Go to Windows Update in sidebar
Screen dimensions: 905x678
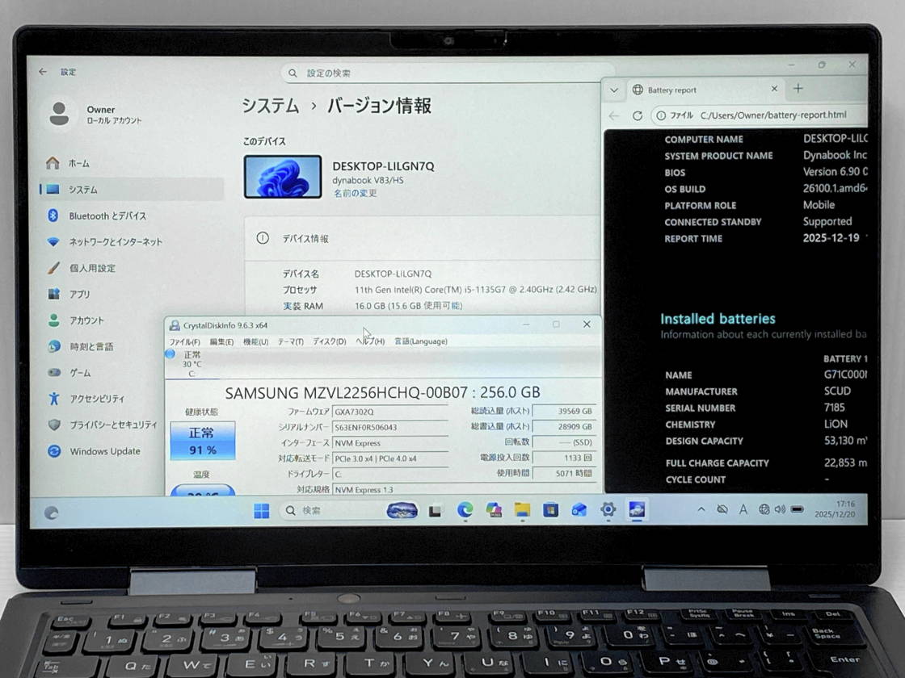pos(104,451)
